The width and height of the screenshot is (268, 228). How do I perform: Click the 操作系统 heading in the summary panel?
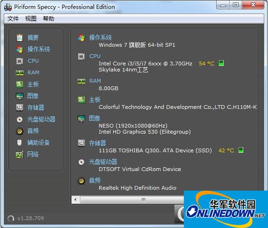coord(101,37)
